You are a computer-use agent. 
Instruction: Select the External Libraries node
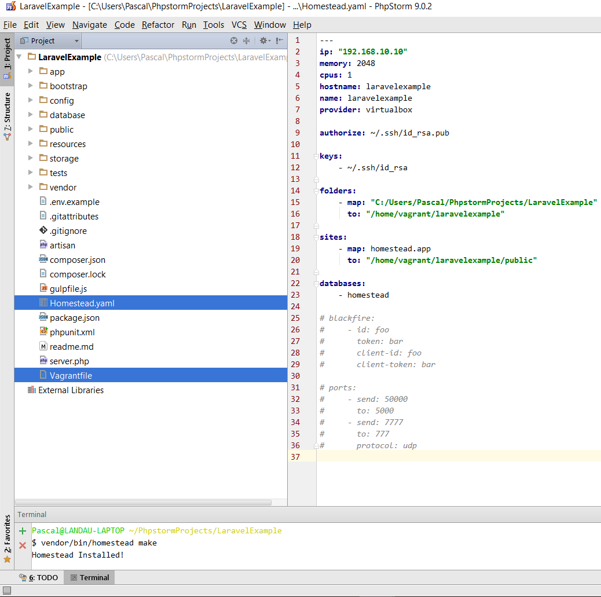(x=151, y=390)
